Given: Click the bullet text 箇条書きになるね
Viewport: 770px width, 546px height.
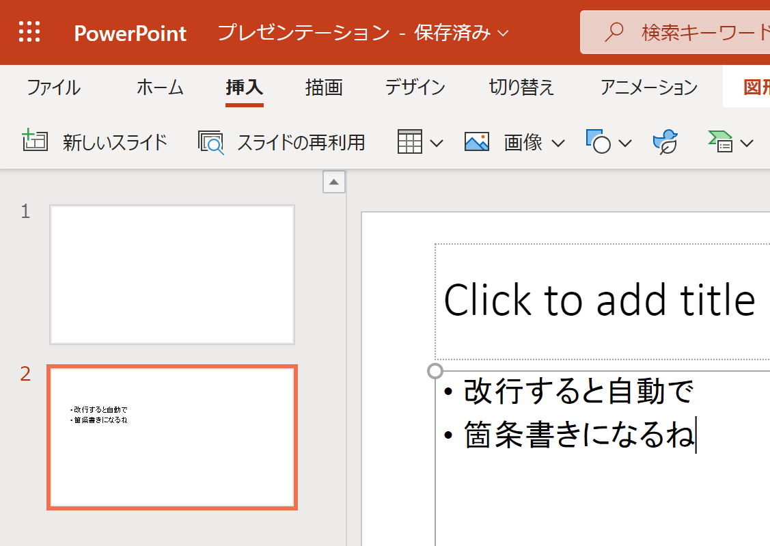Looking at the screenshot, I should pyautogui.click(x=579, y=435).
